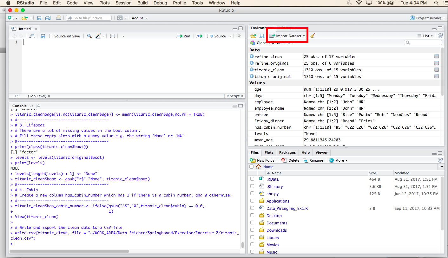The image size is (448, 258).
Task: Enable the Source on Save checkbox
Action: [x=51, y=36]
